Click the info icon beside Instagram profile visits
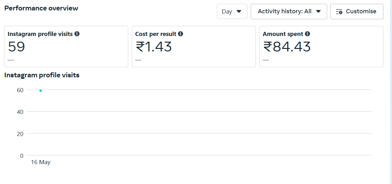This screenshot has height=184, width=392. pos(77,34)
